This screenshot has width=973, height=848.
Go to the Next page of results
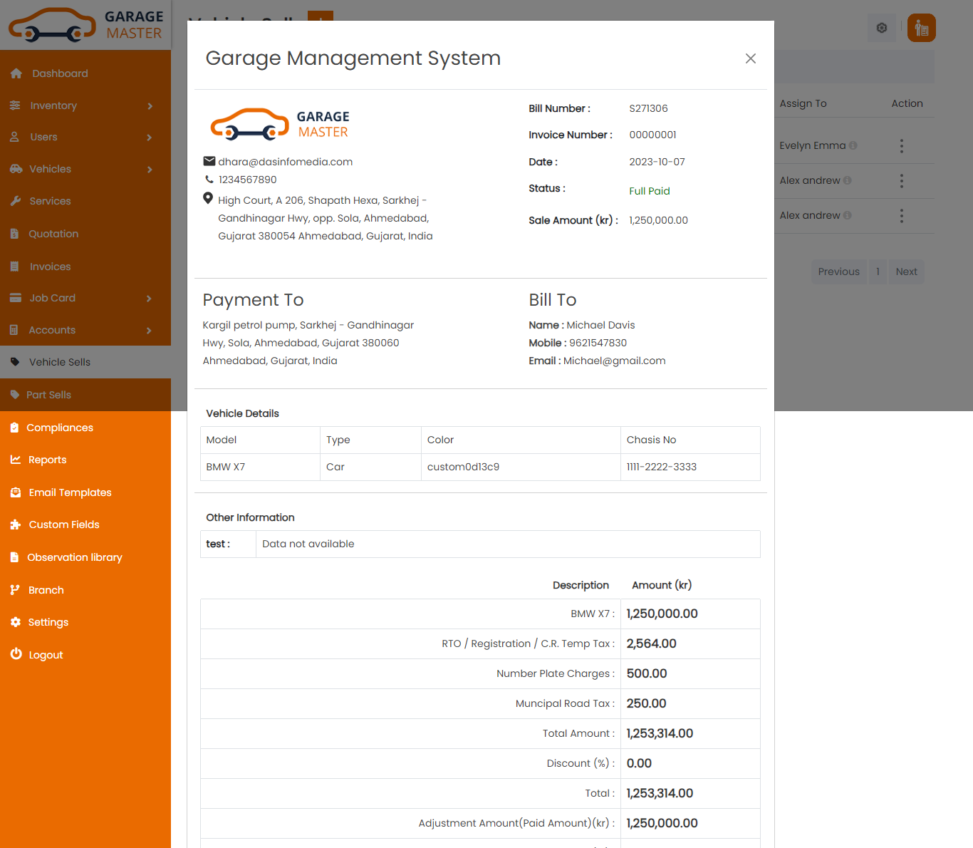tap(906, 272)
